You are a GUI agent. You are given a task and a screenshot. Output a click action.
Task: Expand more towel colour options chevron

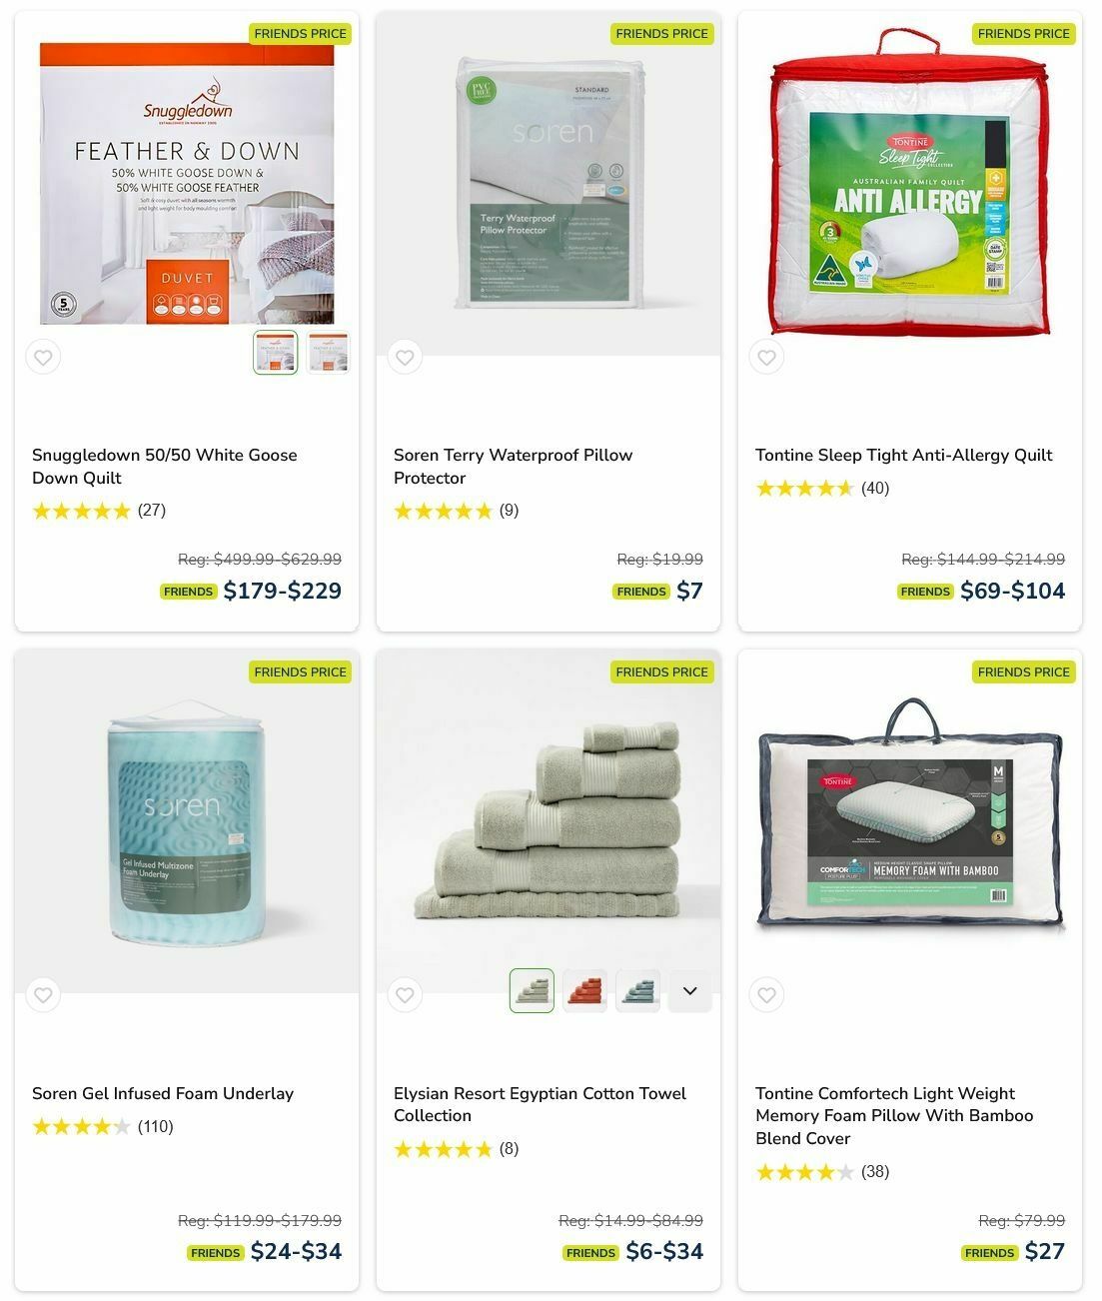pyautogui.click(x=689, y=991)
